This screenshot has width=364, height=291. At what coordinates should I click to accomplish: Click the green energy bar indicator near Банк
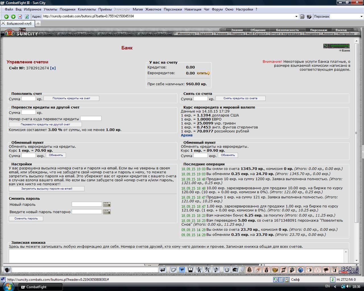tap(336, 46)
